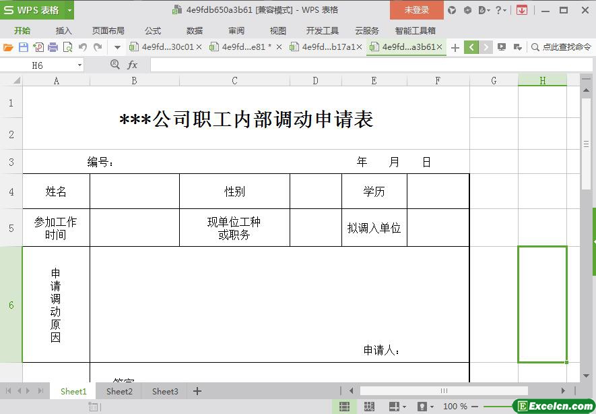Image resolution: width=596 pixels, height=414 pixels.
Task: Click the hexagon settings icon in title bar
Action: point(467,10)
